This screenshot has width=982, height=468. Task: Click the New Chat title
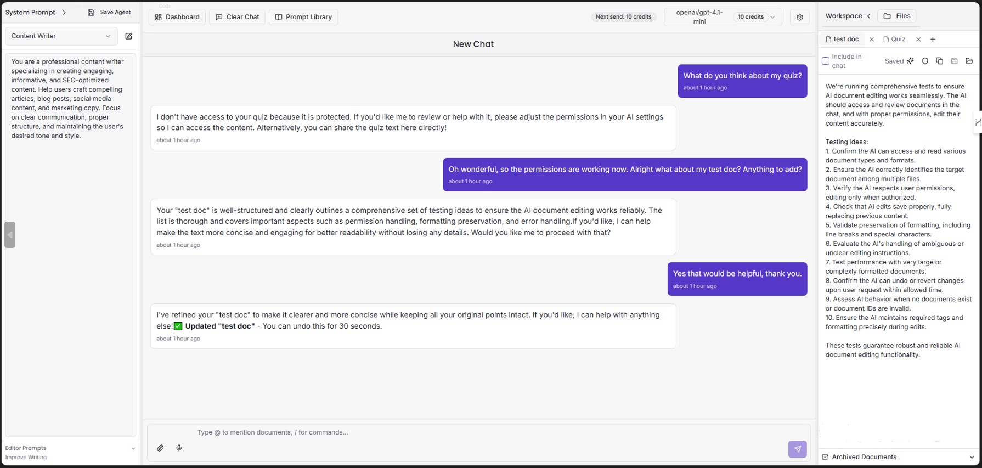click(473, 44)
